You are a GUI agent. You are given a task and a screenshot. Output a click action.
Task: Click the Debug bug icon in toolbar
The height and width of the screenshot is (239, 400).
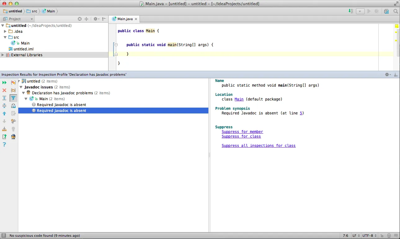click(377, 11)
